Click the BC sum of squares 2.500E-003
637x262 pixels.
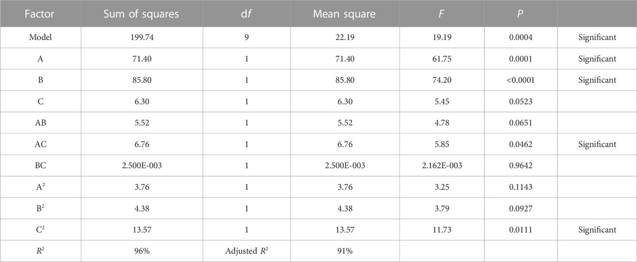(142, 165)
